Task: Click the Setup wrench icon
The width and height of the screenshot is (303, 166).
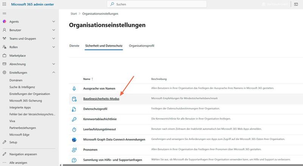Action: coord(4,142)
